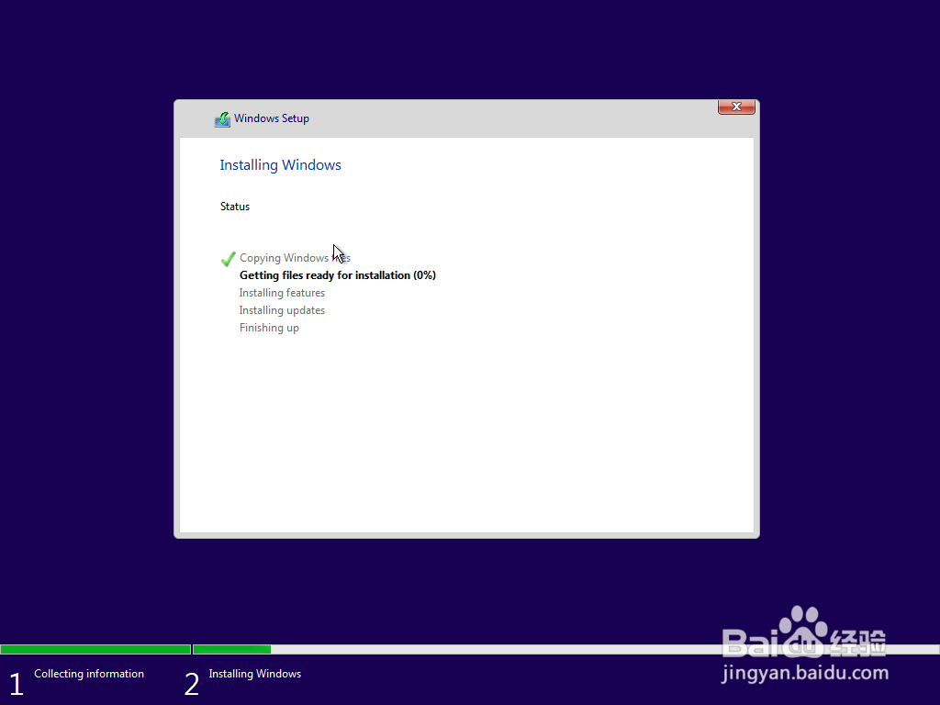
Task: Click the phase number 1 at bottom
Action: [17, 684]
